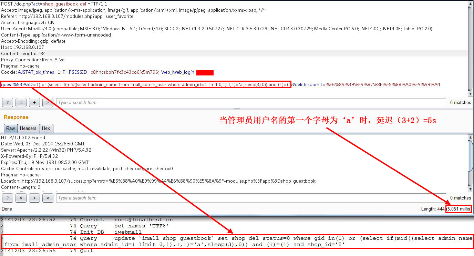The image size is (474, 256).
Task: Click the response Pragma: no-cache line
Action: point(20,175)
